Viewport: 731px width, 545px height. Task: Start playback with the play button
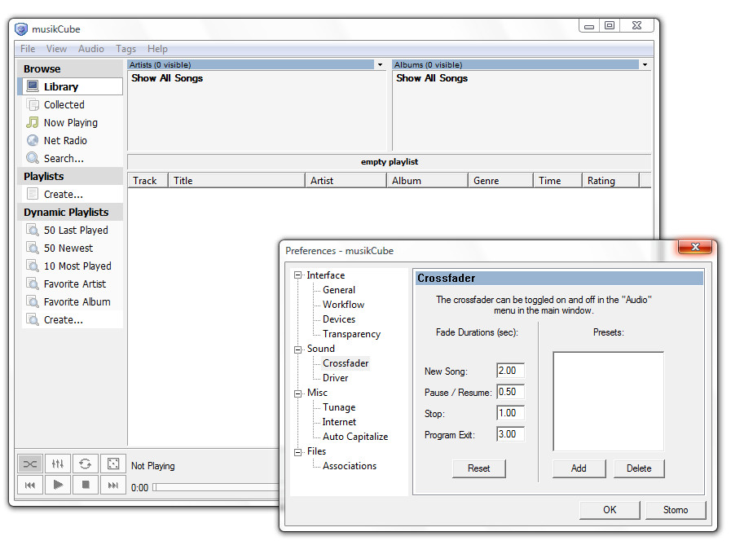[58, 485]
